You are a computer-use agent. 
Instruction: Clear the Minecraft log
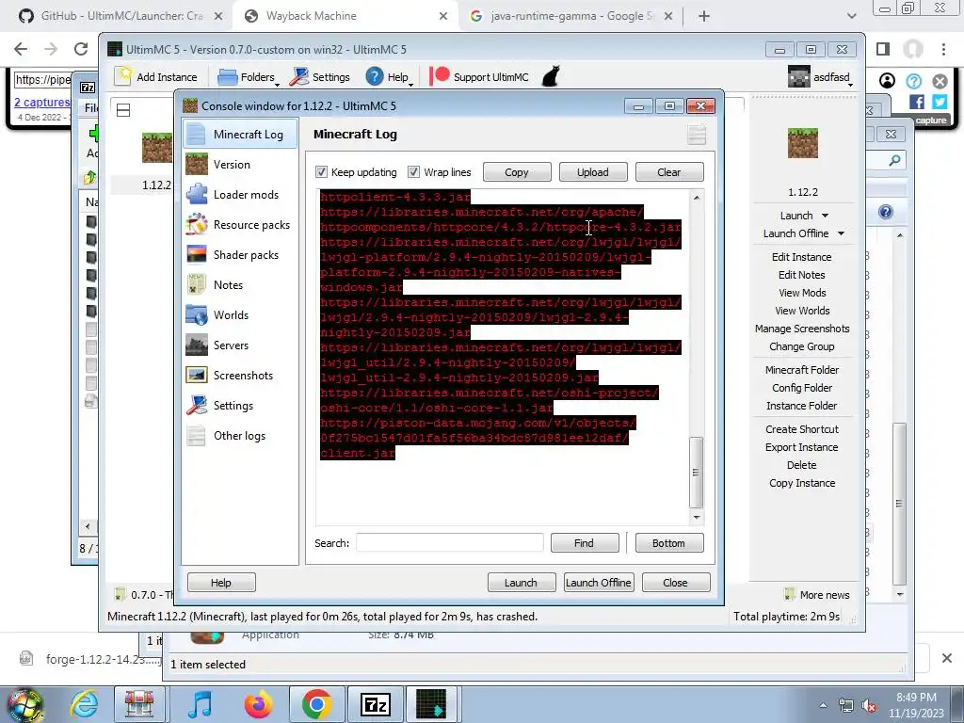669,172
